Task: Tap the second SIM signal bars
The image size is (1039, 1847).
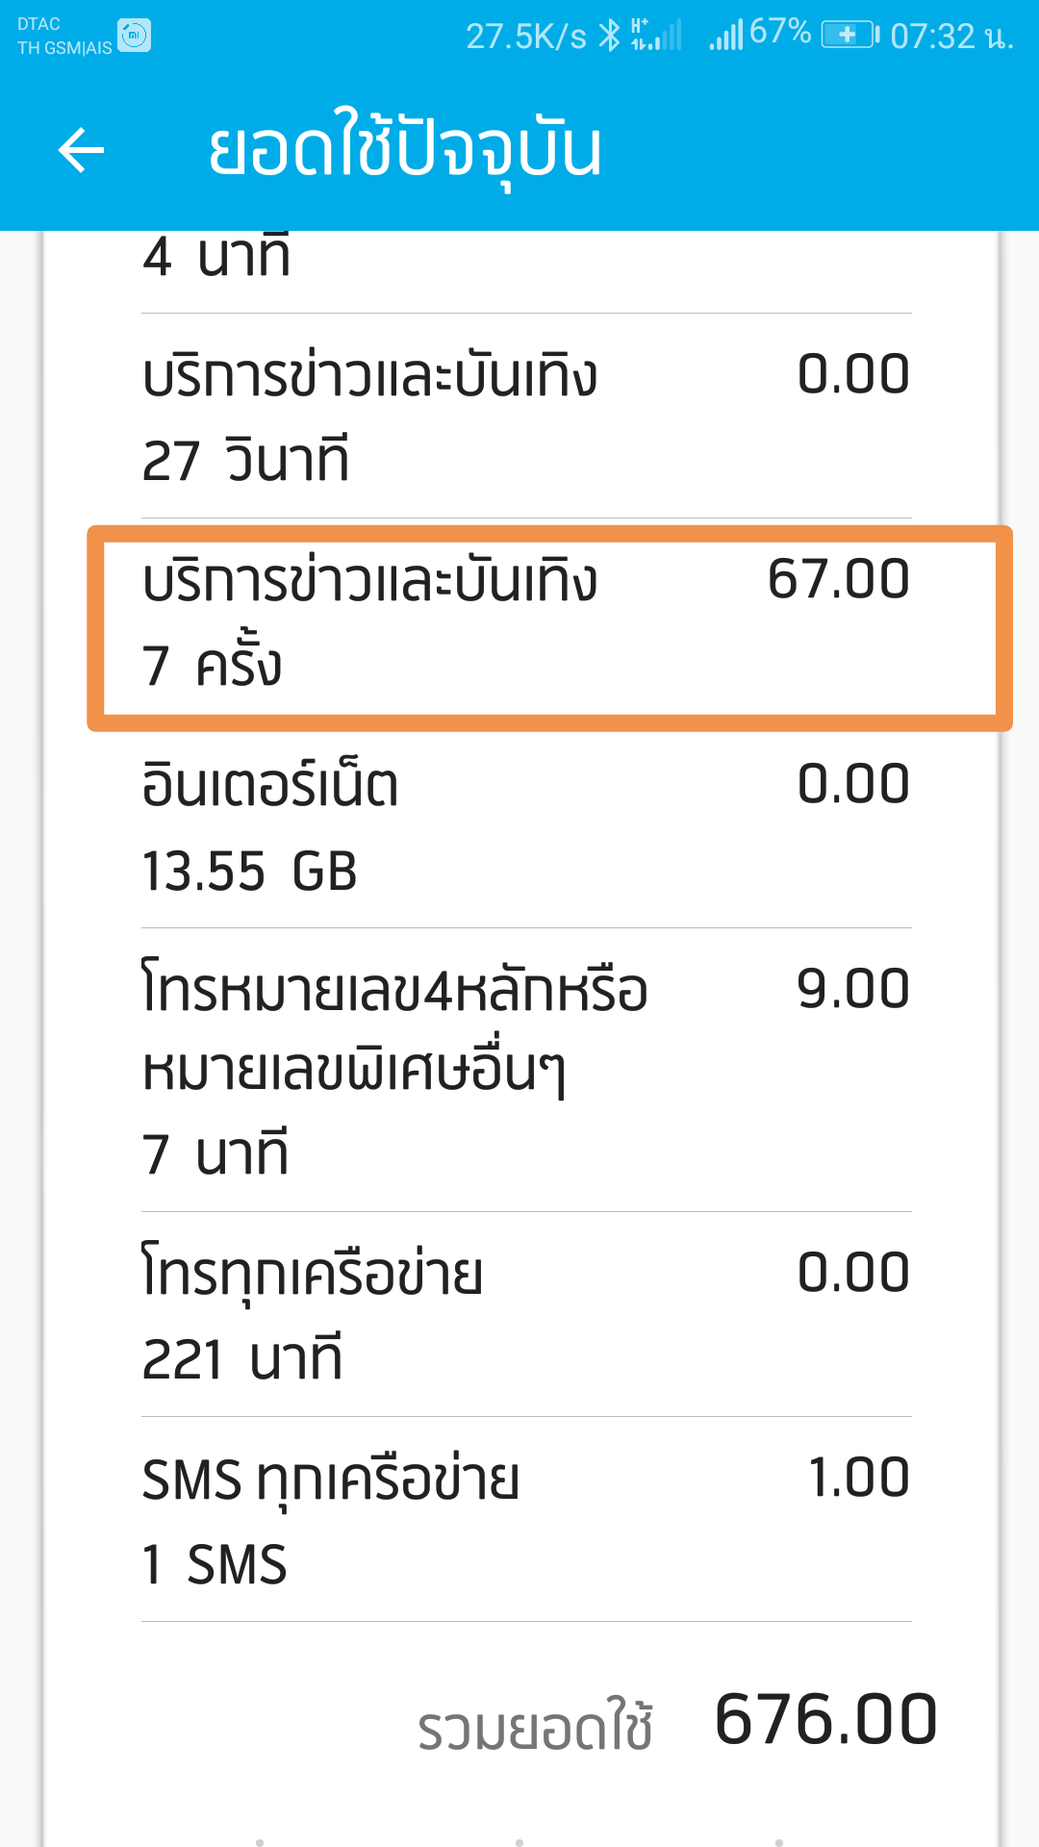Action: click(726, 36)
